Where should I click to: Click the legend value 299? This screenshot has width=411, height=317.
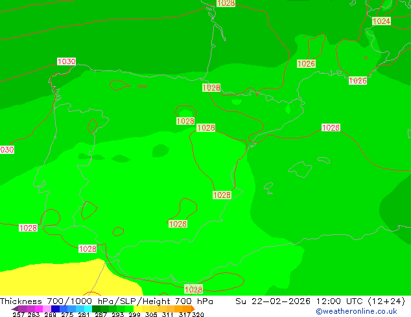tap(134, 314)
